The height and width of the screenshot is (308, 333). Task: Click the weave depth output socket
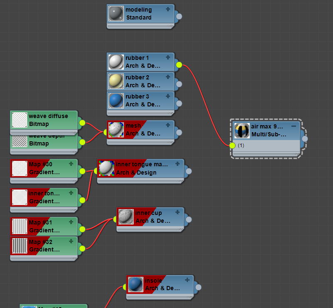tap(82, 142)
